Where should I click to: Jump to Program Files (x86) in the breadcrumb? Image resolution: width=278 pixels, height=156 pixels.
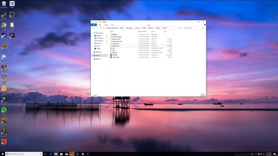112,28
